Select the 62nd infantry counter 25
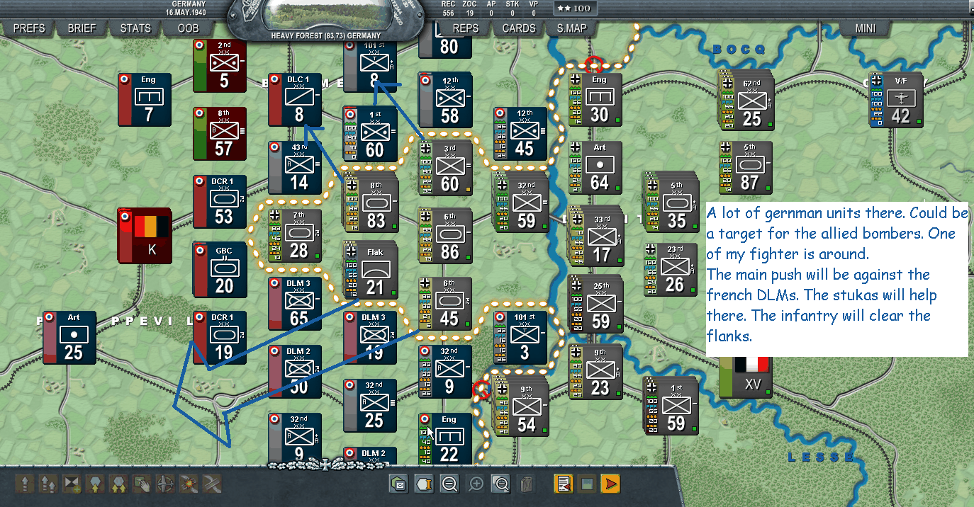The image size is (974, 507). (x=744, y=100)
